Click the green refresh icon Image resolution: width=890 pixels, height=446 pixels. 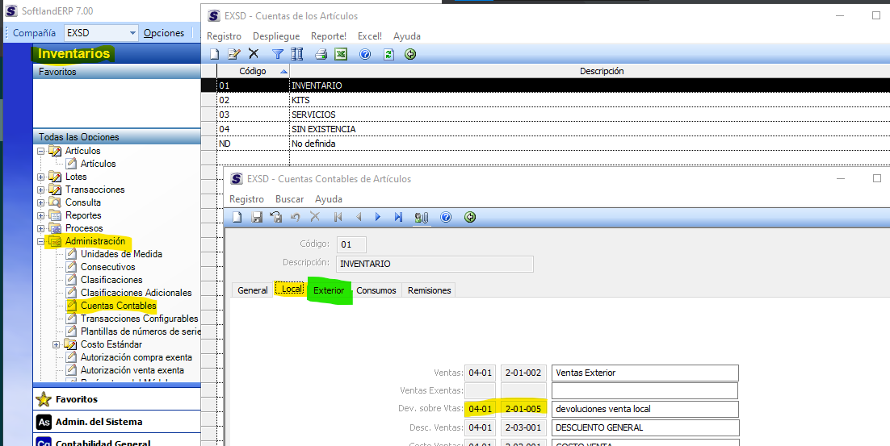[388, 54]
